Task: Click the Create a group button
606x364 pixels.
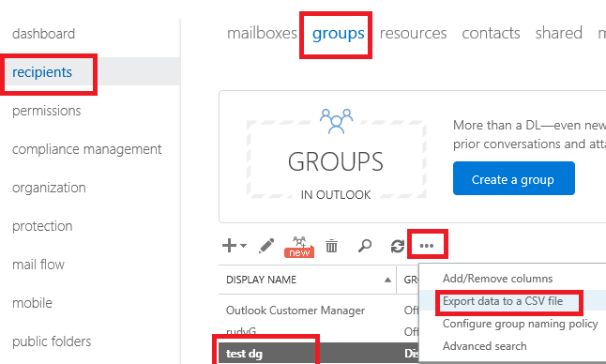Action: coord(514,178)
